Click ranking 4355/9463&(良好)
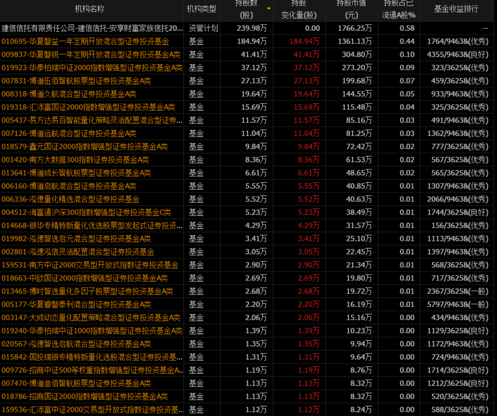Screen dimensions: 497x416 tap(458, 55)
